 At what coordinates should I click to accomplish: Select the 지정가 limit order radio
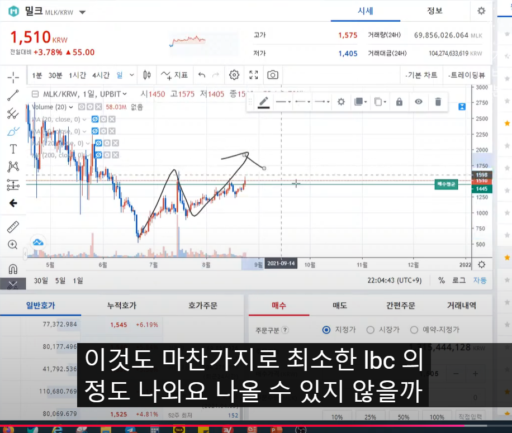point(326,330)
